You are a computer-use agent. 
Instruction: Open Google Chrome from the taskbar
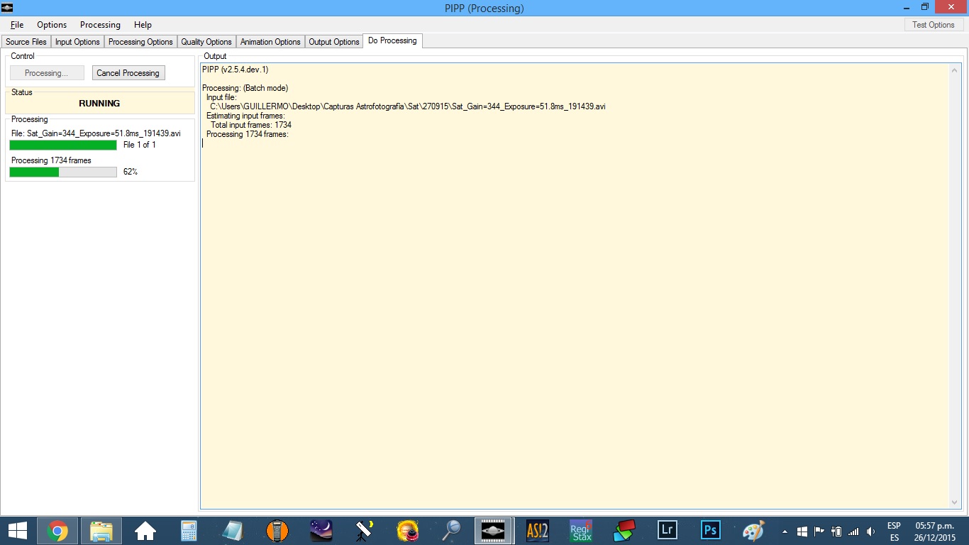pos(57,531)
